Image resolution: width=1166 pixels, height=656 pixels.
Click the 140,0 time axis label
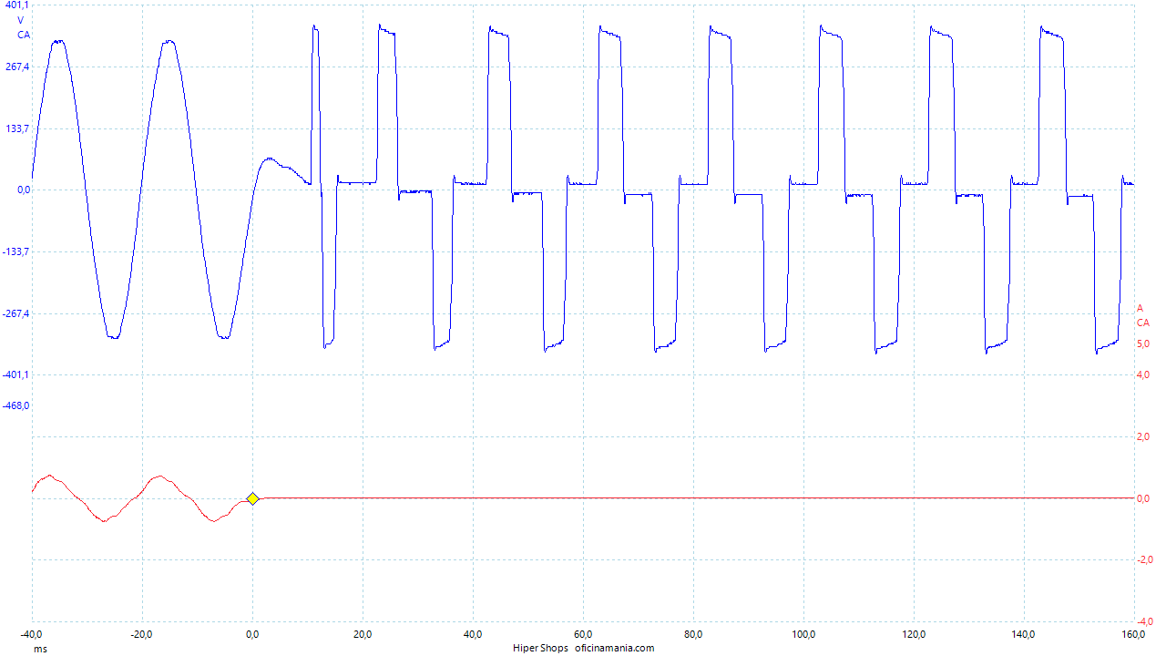(x=1024, y=634)
